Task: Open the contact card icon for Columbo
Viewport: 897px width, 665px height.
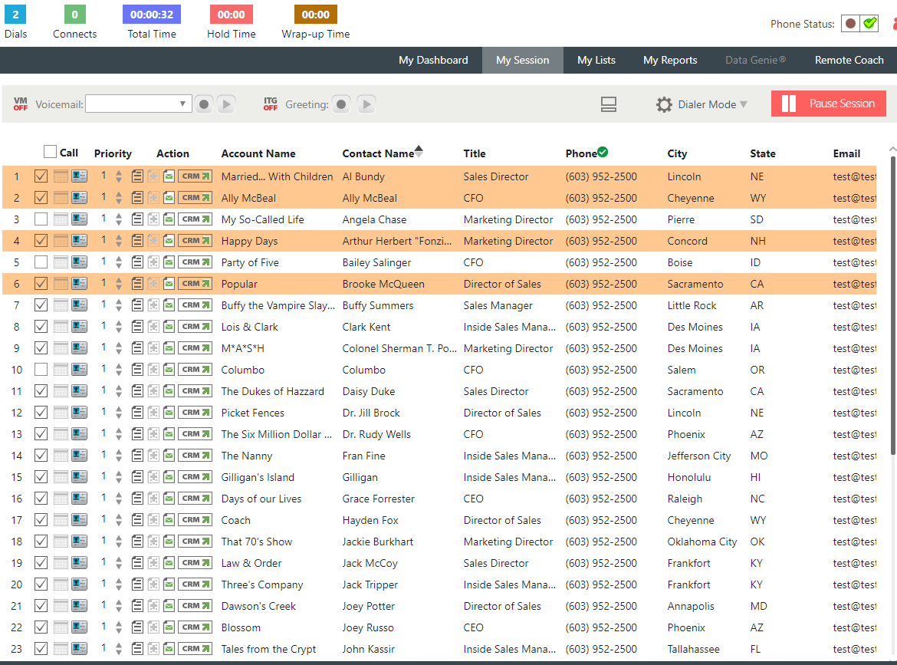Action: tap(80, 370)
